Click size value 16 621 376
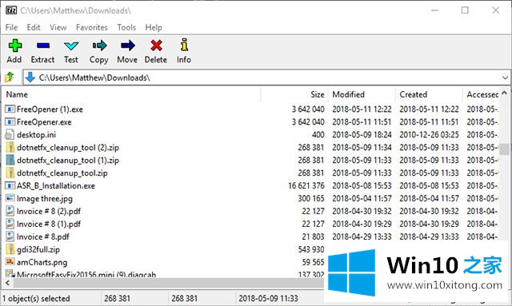The image size is (512, 306). tap(306, 185)
